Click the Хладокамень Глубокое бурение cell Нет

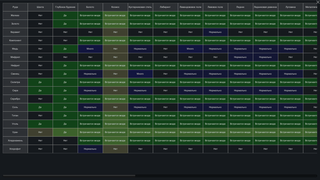(65, 140)
